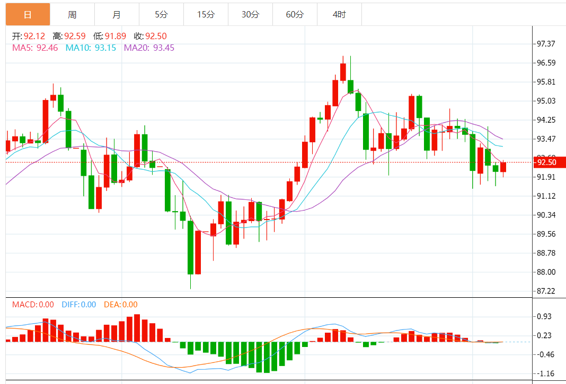The height and width of the screenshot is (384, 566).
Task: Click the last red candlestick on chart
Action: pos(503,167)
